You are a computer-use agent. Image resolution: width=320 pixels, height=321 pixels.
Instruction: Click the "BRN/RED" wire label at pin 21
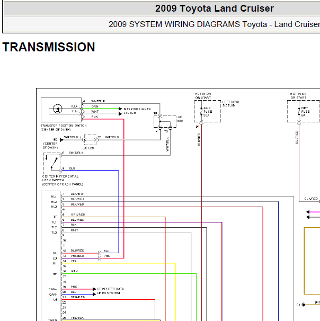coord(78,297)
